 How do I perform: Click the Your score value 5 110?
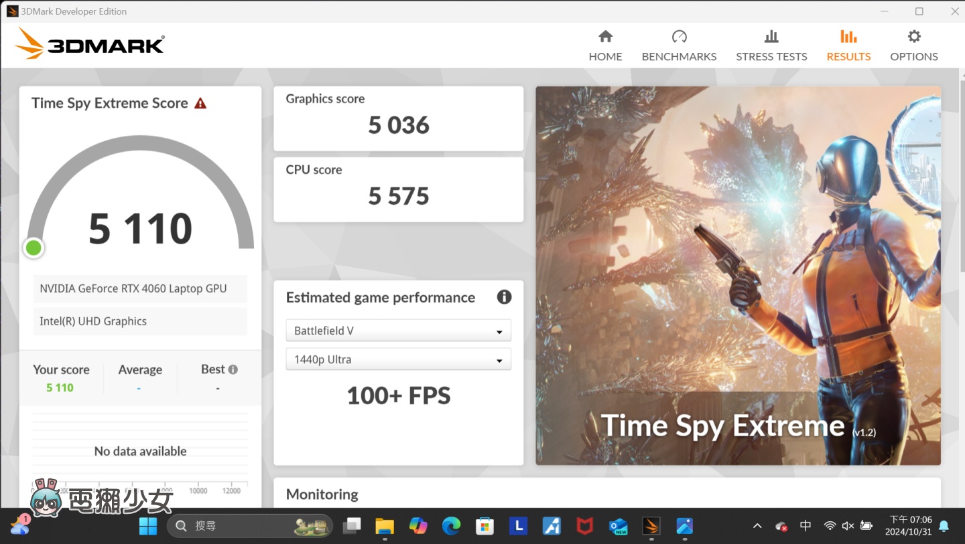60,387
